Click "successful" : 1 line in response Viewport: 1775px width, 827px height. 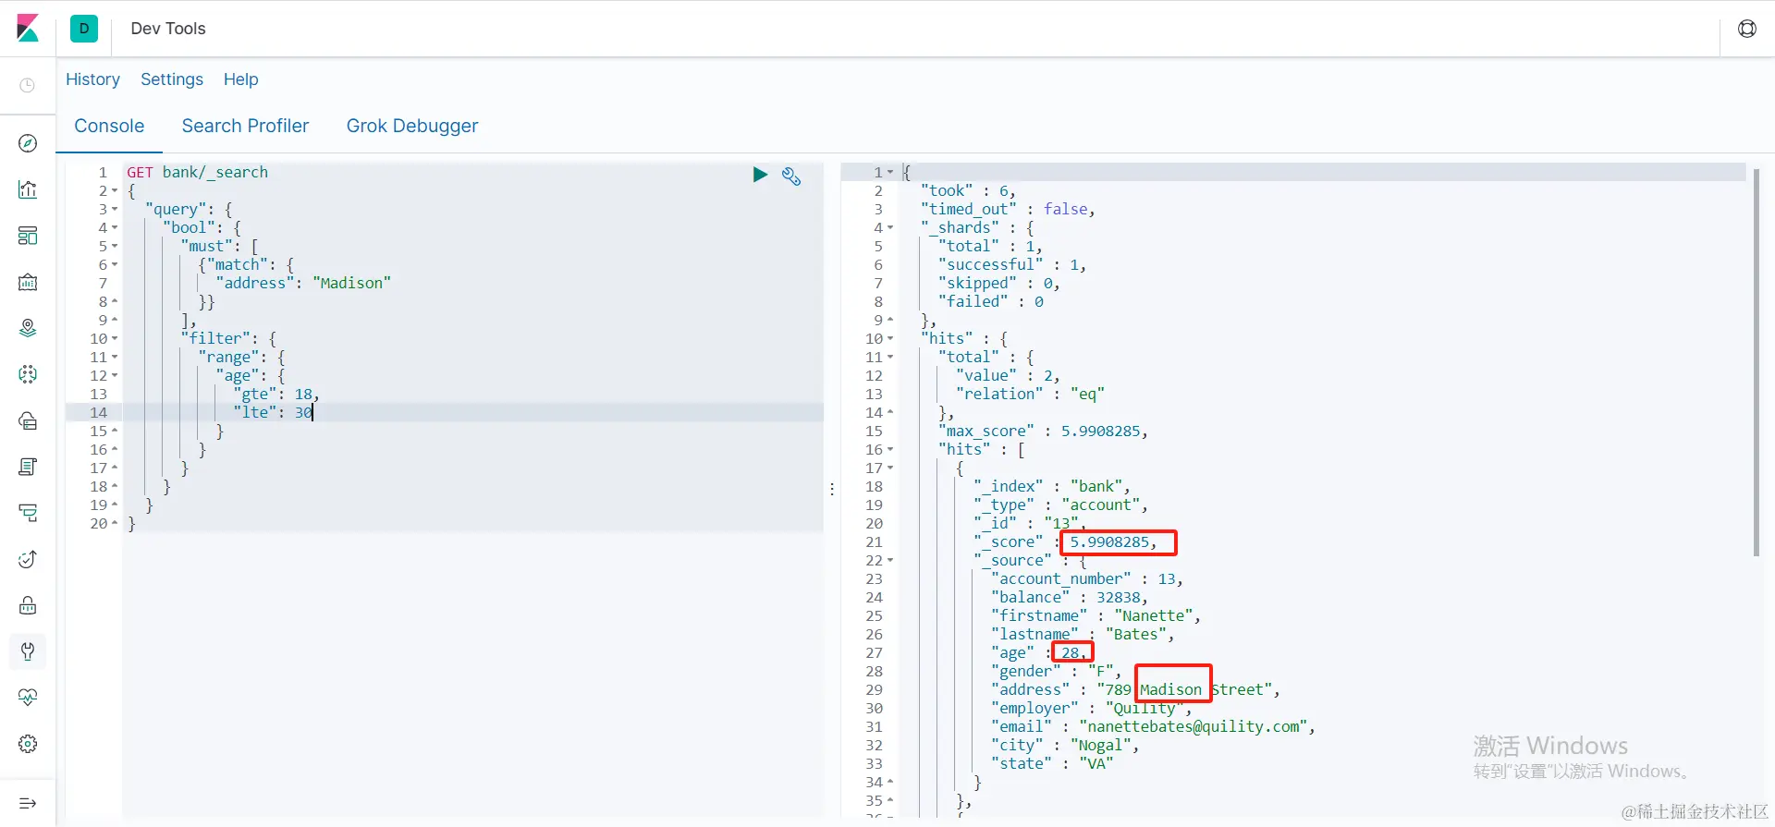click(x=1012, y=264)
